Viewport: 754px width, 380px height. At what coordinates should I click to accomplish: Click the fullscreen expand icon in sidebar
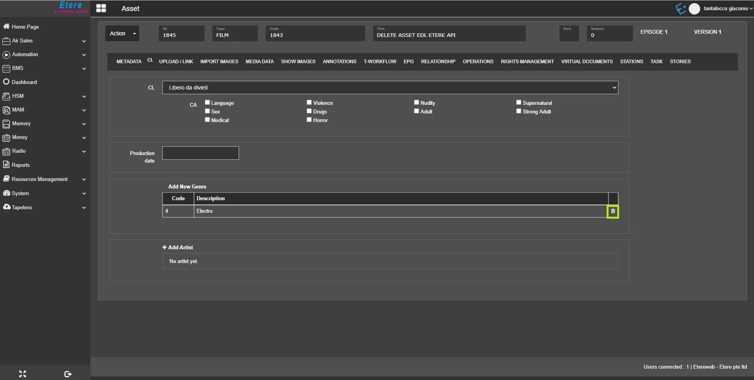22,374
